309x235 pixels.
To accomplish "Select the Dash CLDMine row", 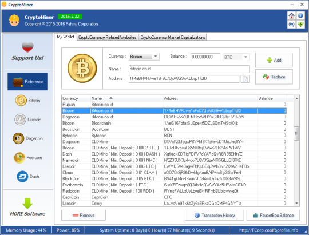I will point(174,154).
